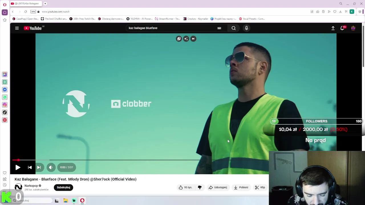
Task: Open Aria AI icon in Opera sidebar
Action: tap(5, 74)
